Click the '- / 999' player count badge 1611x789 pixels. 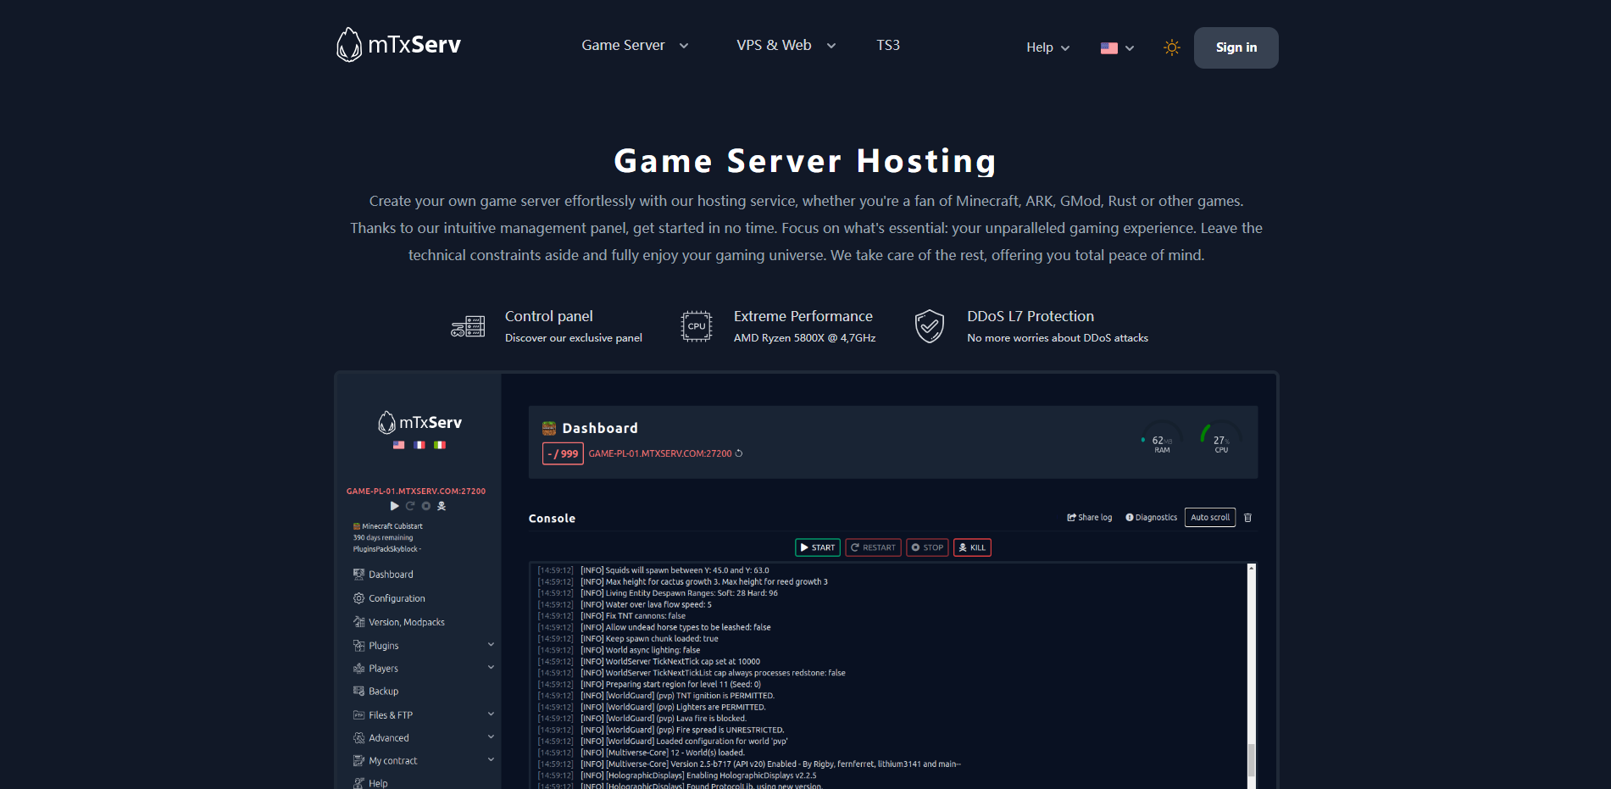pyautogui.click(x=563, y=453)
